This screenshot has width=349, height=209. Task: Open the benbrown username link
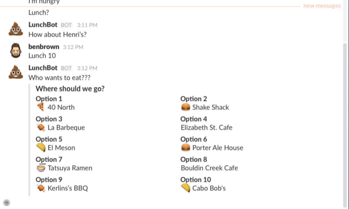(44, 47)
